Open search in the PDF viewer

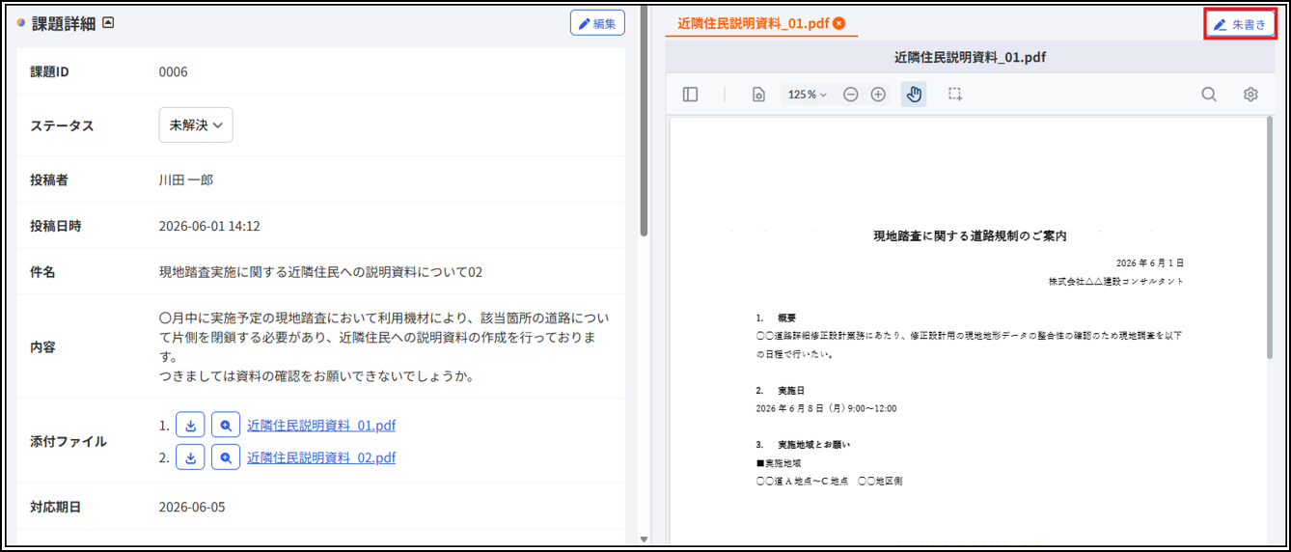pos(1208,95)
